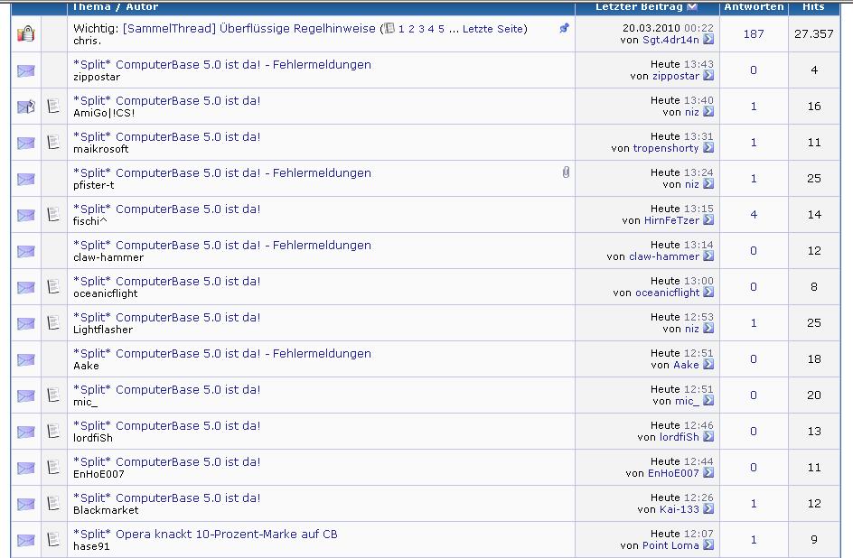Go to page 5 of SammelThread
This screenshot has height=558, width=853.
441,29
